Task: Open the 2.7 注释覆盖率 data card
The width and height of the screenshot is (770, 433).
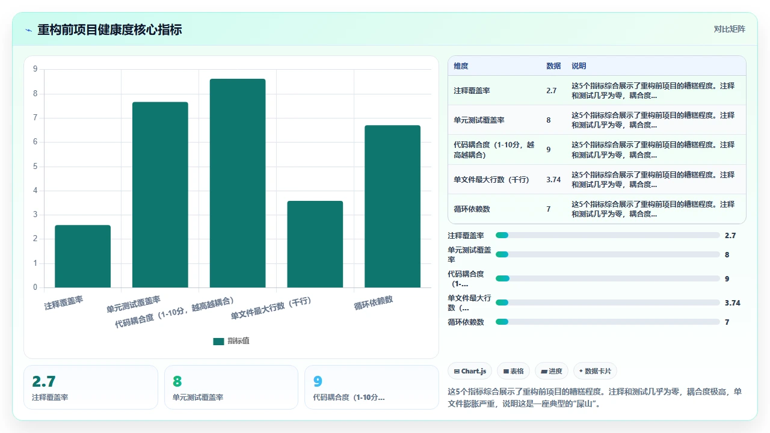Action: 91,387
